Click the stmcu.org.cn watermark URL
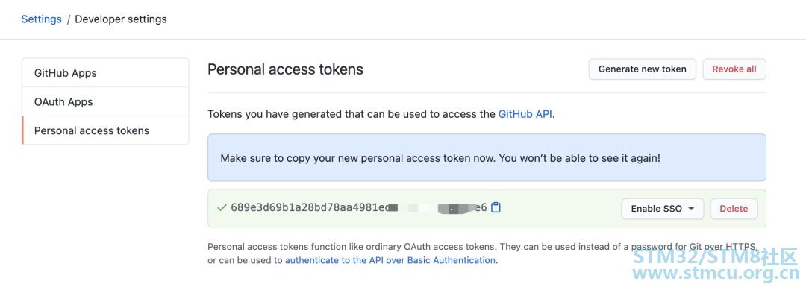806x290 pixels. 716,273
